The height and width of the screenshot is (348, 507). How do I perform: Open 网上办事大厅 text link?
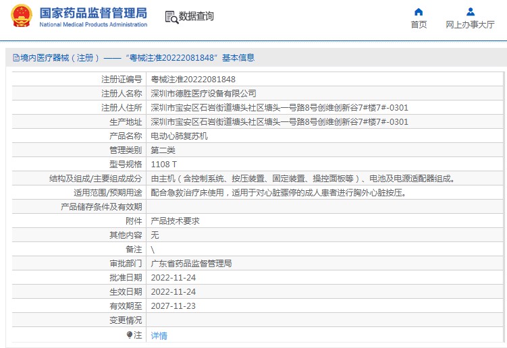point(470,24)
